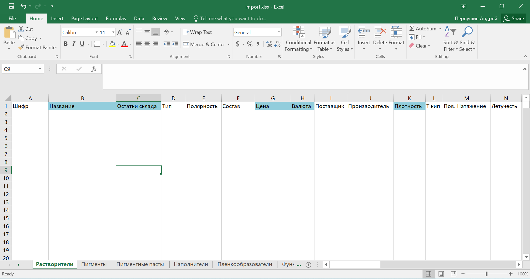Open the font name Calibri dropdown
The width and height of the screenshot is (530, 279).
pyautogui.click(x=96, y=32)
